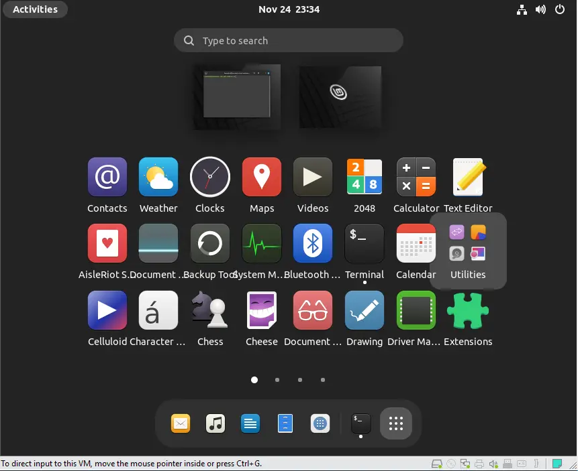Open the Document Viewer app
Image resolution: width=578 pixels, height=471 pixels.
[313, 310]
